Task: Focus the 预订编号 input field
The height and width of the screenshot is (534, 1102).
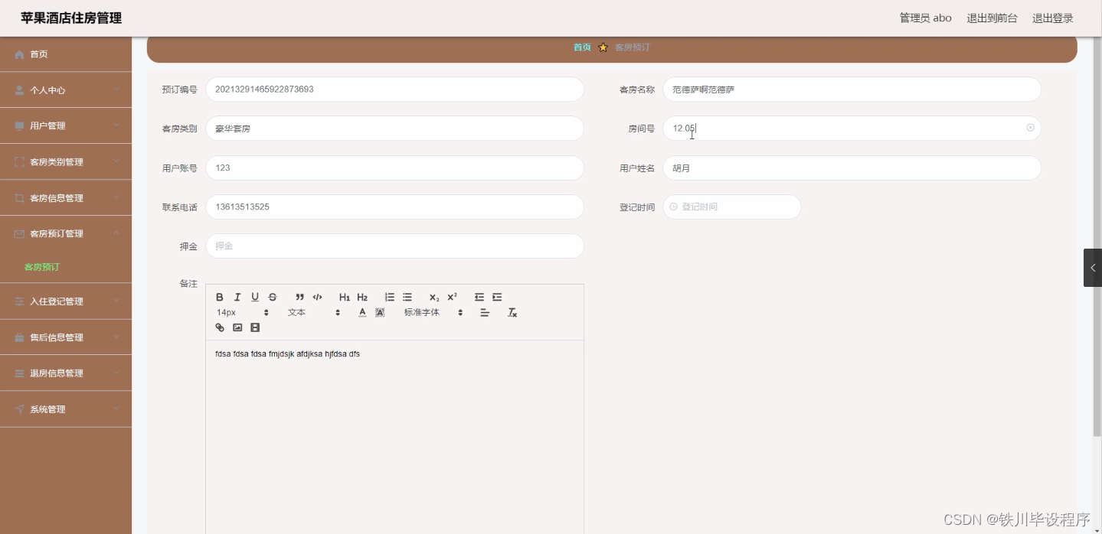Action: point(394,90)
